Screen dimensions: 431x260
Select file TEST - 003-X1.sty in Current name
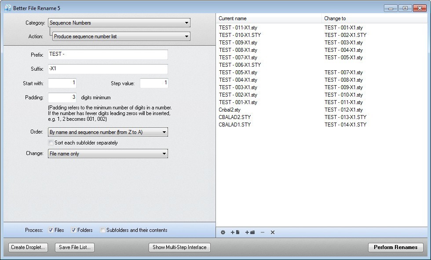click(x=238, y=87)
